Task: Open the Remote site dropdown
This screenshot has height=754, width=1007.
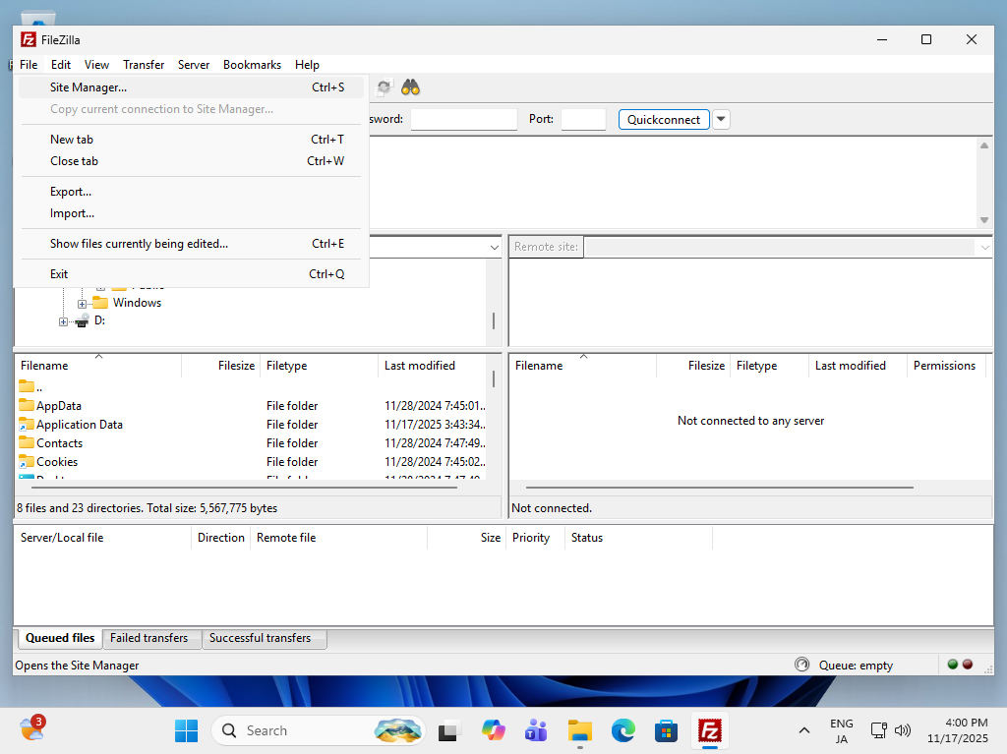Action: [984, 247]
